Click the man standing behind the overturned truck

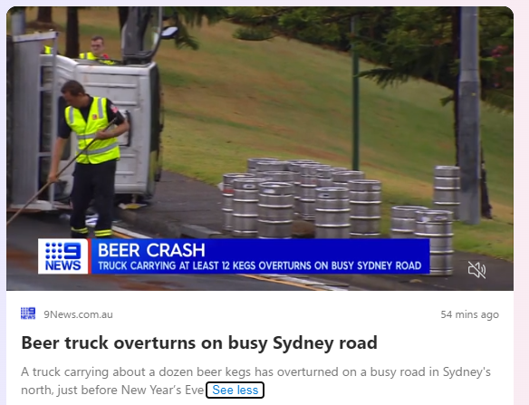click(x=96, y=48)
